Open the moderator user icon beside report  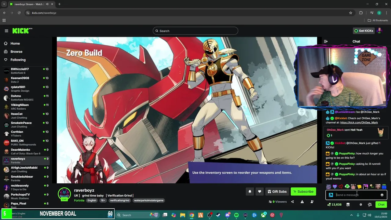coord(312,202)
